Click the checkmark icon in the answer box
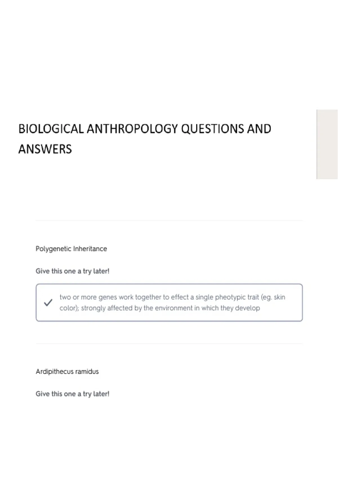 48,303
